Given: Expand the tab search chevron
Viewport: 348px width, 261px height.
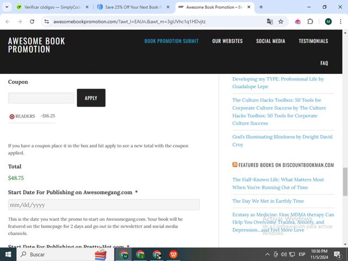Looking at the screenshot, I should [7, 7].
